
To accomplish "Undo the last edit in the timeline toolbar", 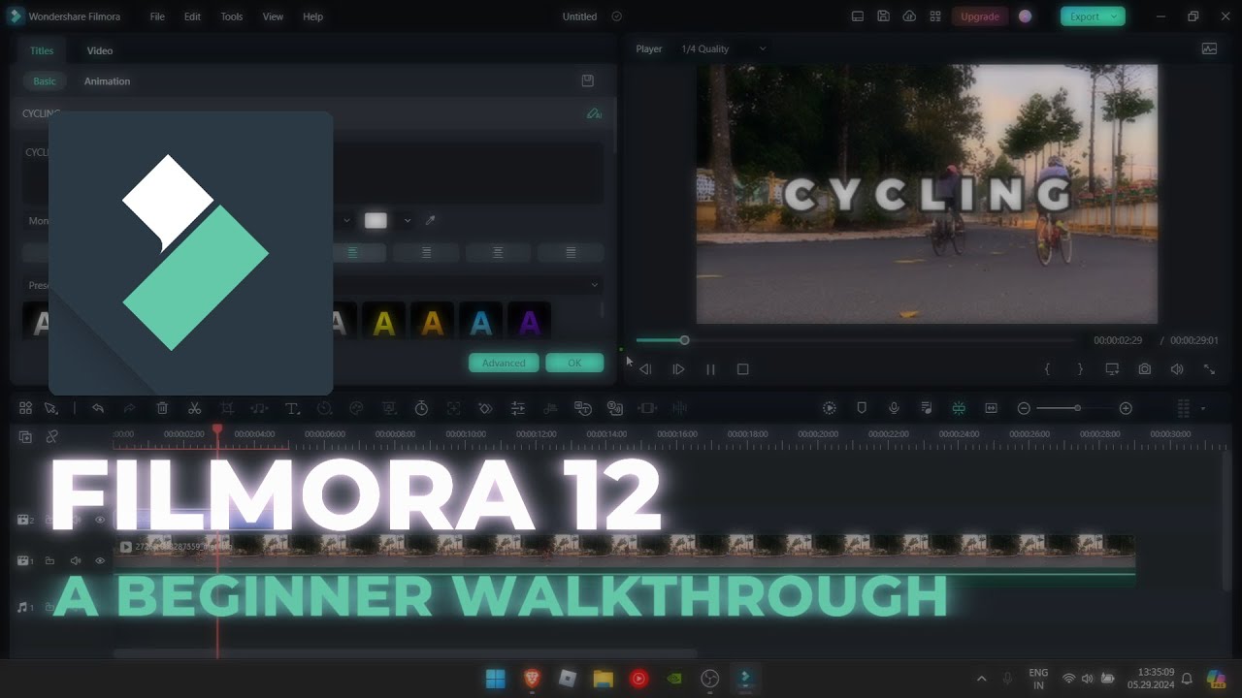I will coord(97,409).
